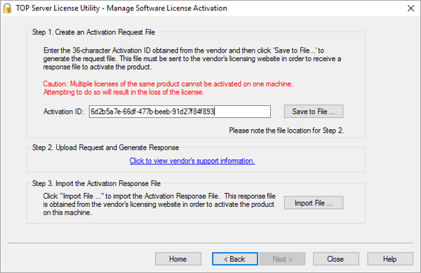Open the vendor's support information link
This screenshot has height=273, width=421.
192,161
